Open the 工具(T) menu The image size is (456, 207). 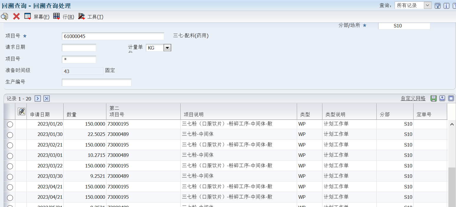pyautogui.click(x=91, y=17)
